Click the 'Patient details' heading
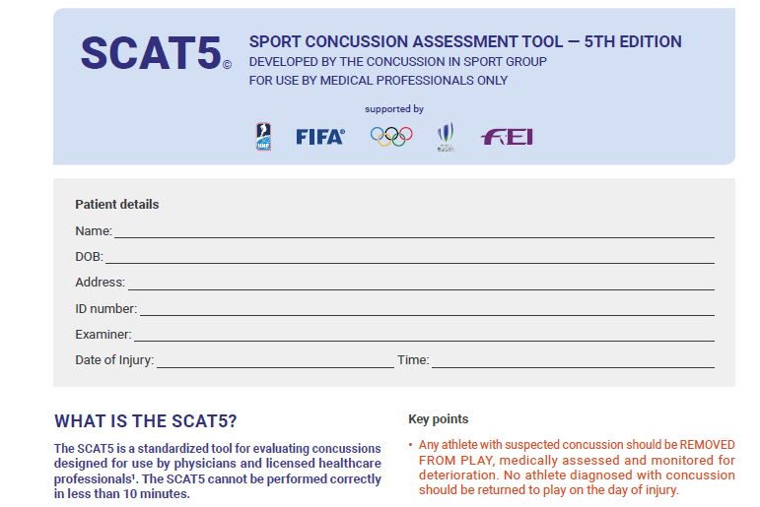 pyautogui.click(x=117, y=205)
